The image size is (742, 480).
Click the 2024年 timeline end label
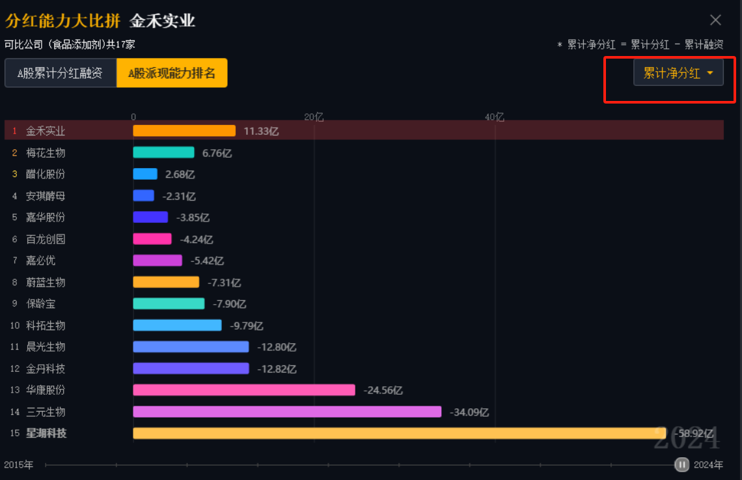(708, 465)
